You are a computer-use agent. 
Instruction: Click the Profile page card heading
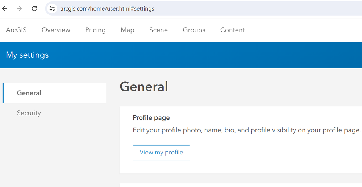(x=151, y=117)
